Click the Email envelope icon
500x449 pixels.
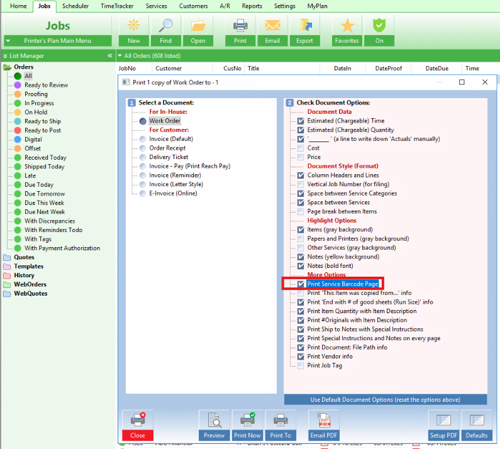[x=272, y=25]
